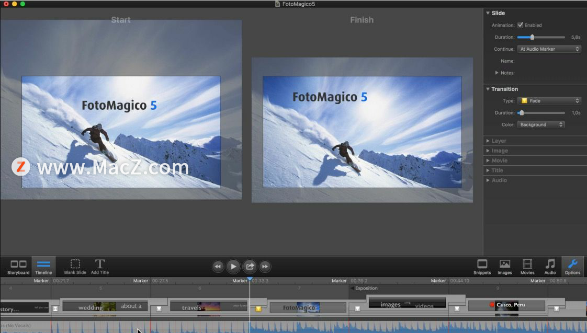The image size is (587, 333).
Task: Switch to Timeline view
Action: pyautogui.click(x=43, y=267)
